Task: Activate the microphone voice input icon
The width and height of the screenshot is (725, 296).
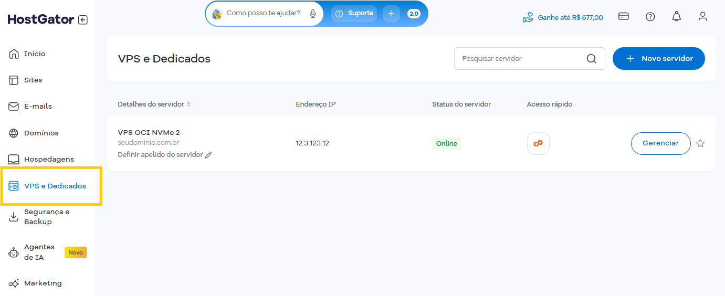Action: click(x=313, y=13)
